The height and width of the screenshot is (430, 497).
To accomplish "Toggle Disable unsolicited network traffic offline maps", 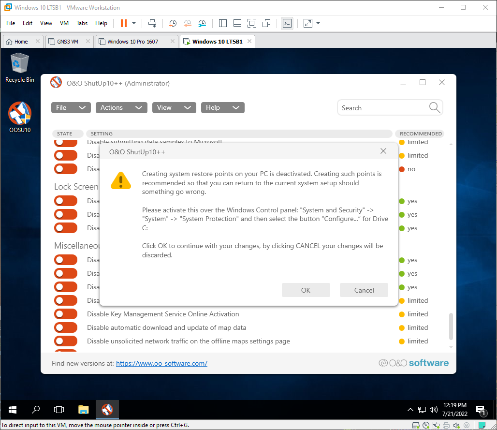I will pos(66,341).
